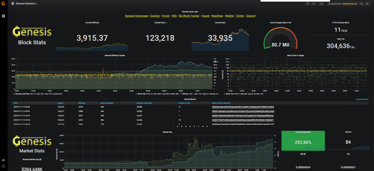Select the 856 Genx Generated cell

point(102,120)
